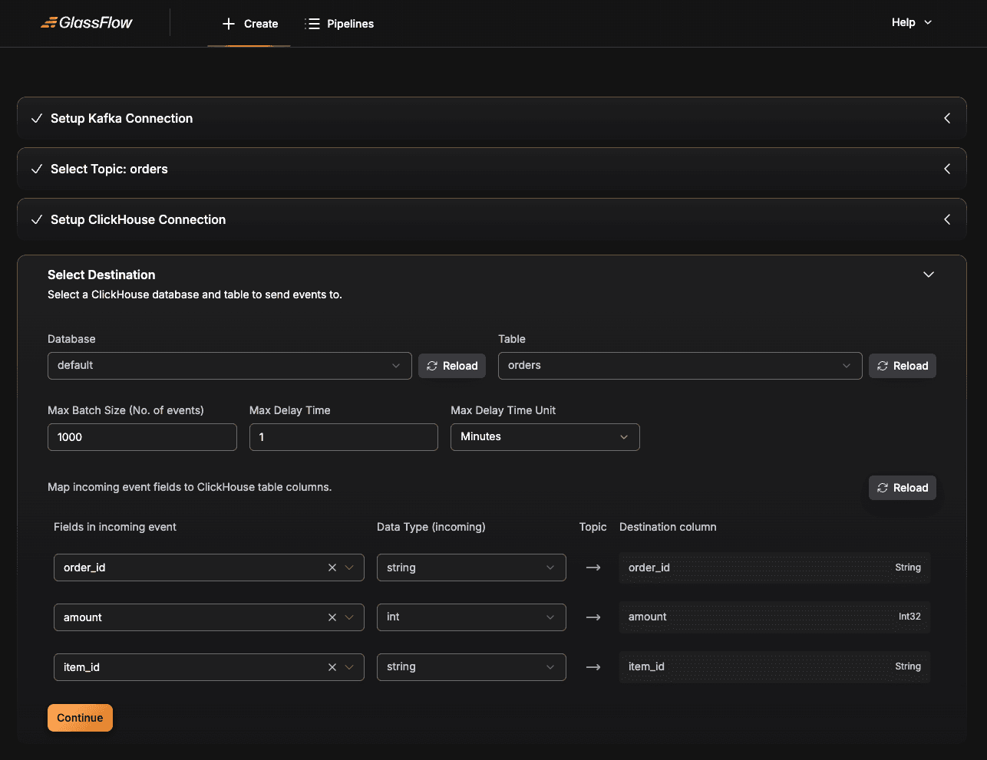
Task: Click the GlassFlow logo
Action: (x=87, y=23)
